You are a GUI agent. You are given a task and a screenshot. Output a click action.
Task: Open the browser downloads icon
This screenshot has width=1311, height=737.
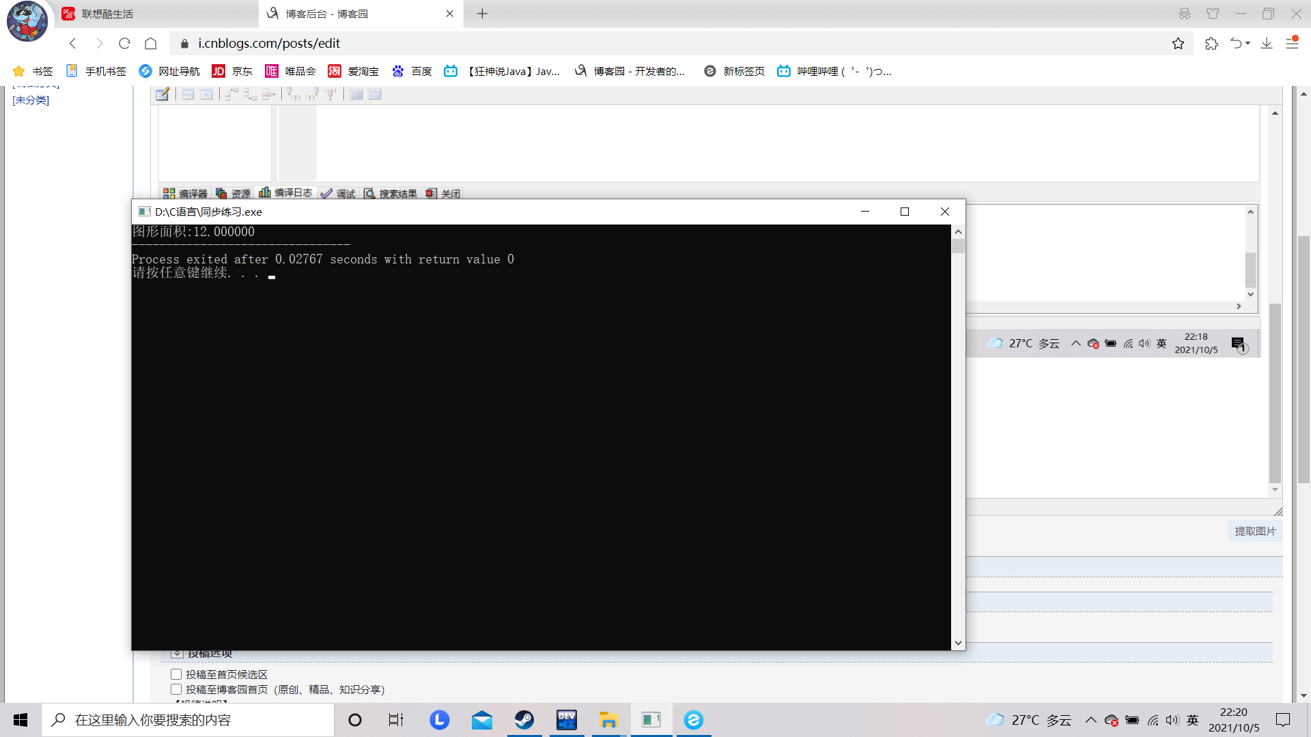tap(1267, 44)
